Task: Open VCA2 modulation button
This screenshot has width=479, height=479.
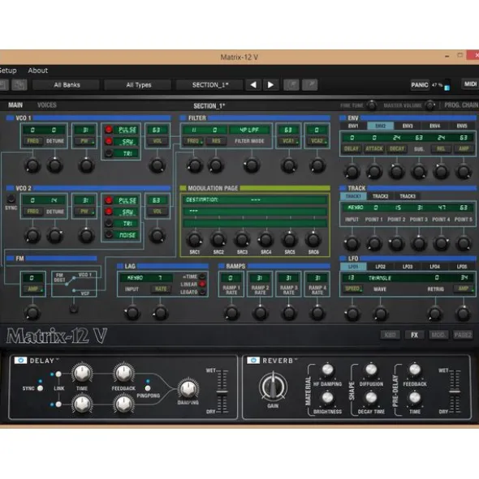Action: [317, 141]
